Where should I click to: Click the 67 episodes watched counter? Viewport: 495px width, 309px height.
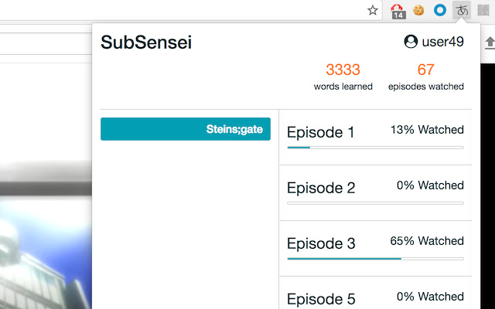click(425, 70)
